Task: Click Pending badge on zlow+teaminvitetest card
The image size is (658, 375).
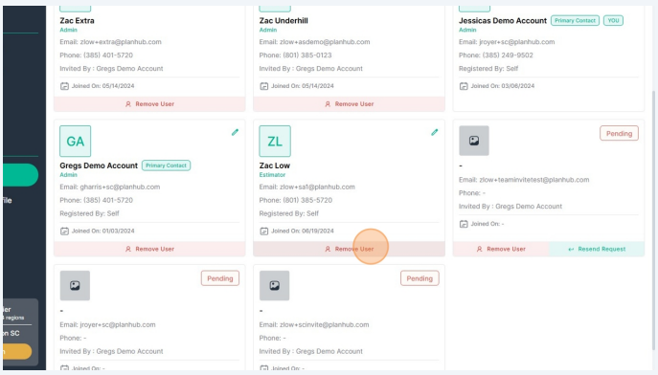Action: [x=619, y=133]
